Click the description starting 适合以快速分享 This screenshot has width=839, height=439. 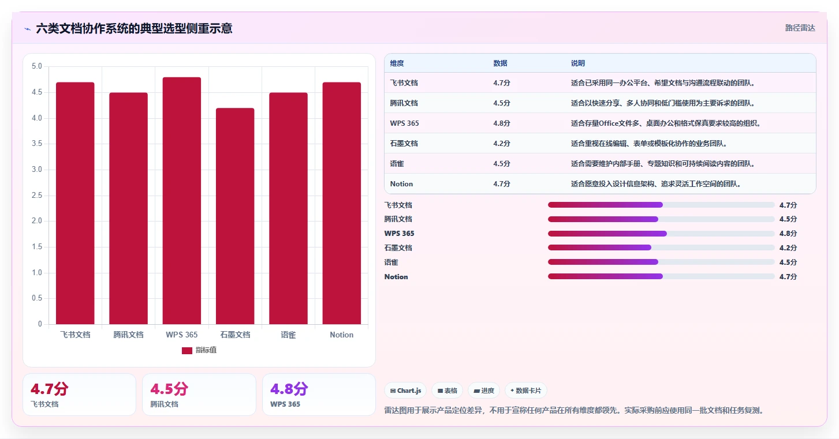(x=663, y=103)
